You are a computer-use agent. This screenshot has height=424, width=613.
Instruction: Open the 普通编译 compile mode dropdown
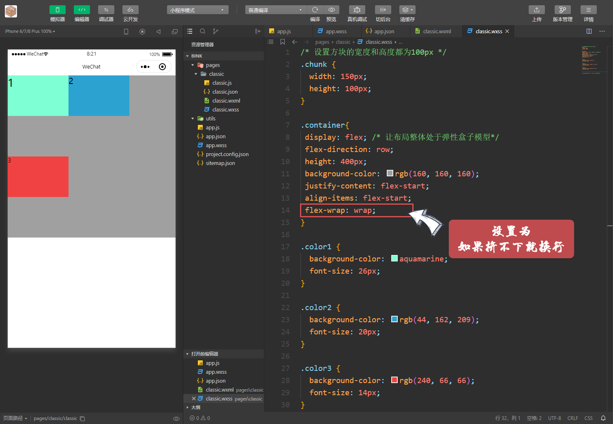pos(276,10)
